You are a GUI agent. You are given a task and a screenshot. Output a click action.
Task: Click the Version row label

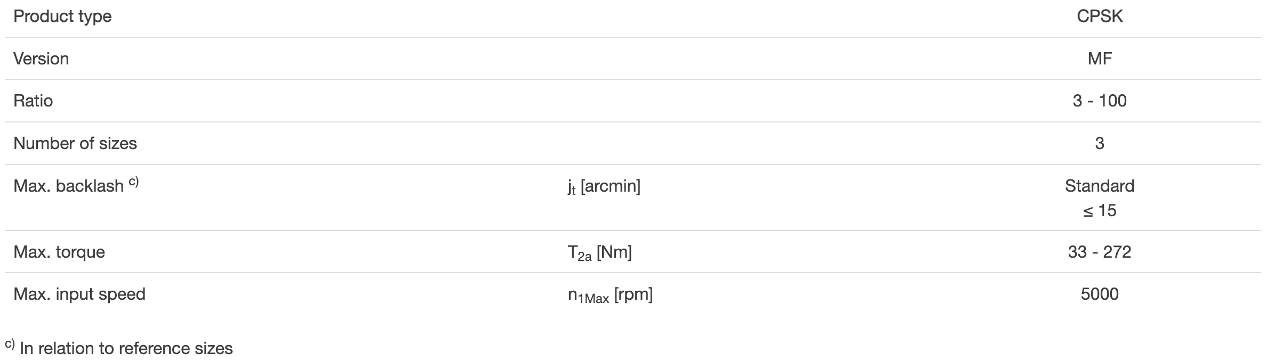coord(41,59)
